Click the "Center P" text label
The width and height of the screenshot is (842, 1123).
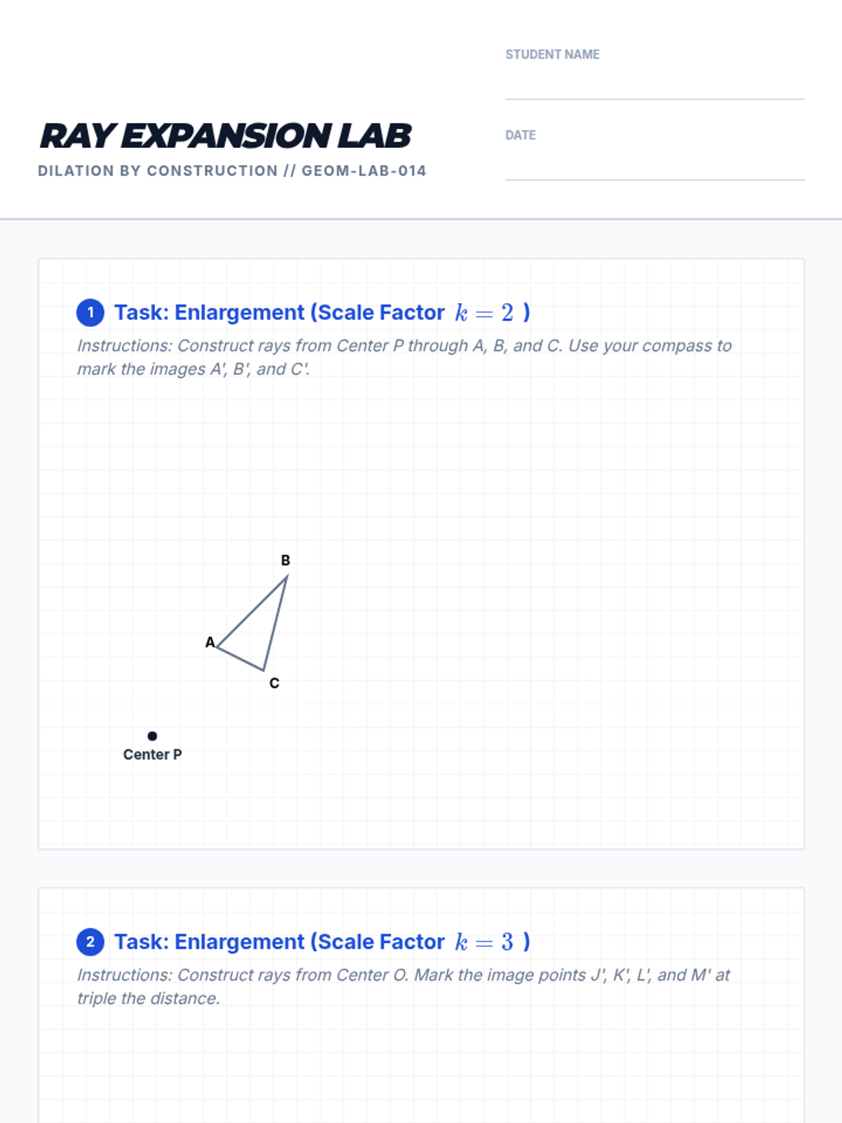[x=152, y=755]
